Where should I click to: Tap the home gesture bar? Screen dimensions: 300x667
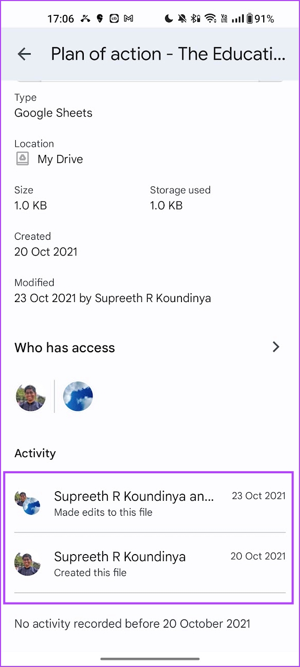pos(150,659)
